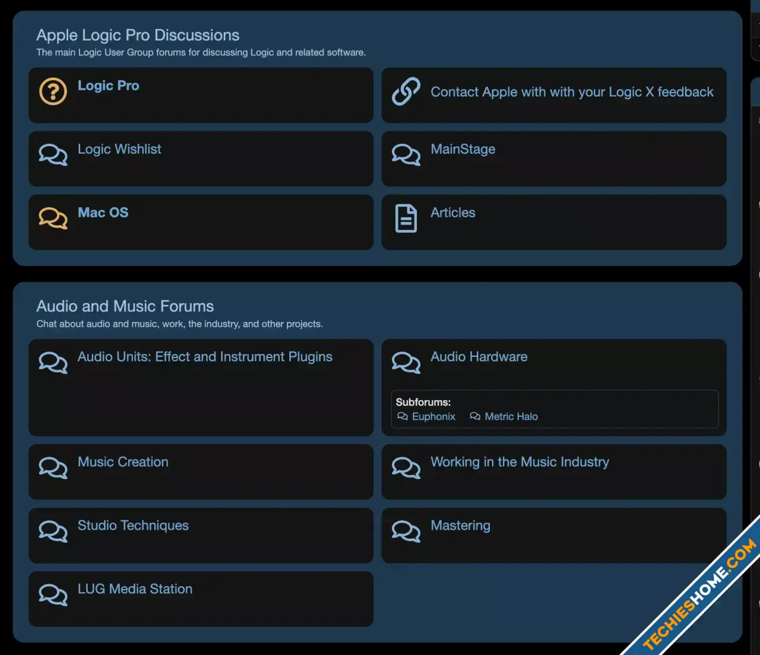Go to the Mastering forum
760x655 pixels.
460,526
